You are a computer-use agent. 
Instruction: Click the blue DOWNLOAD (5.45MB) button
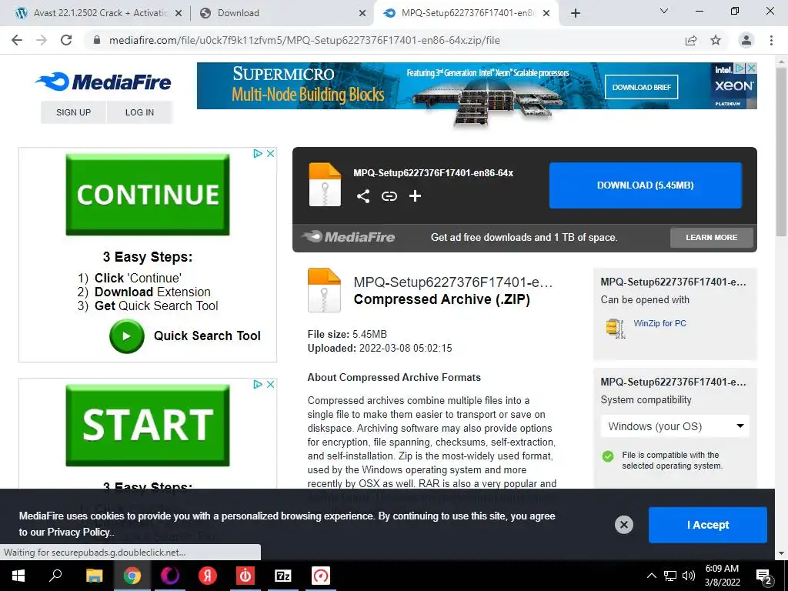pos(646,185)
